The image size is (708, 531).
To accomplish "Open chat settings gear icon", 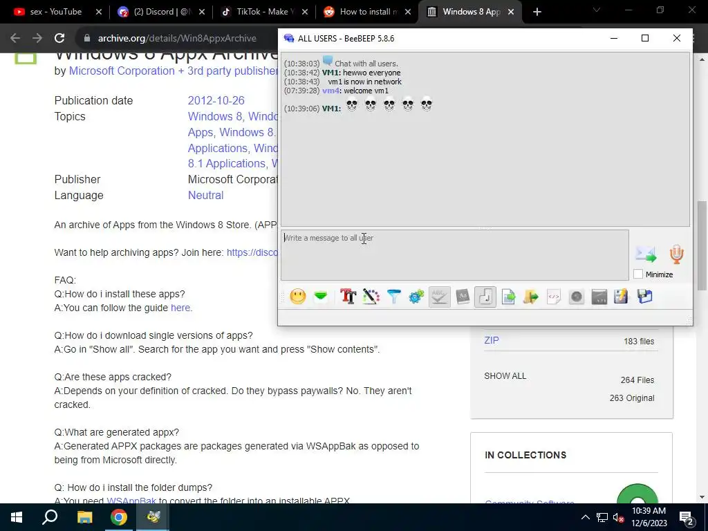I will tap(416, 297).
